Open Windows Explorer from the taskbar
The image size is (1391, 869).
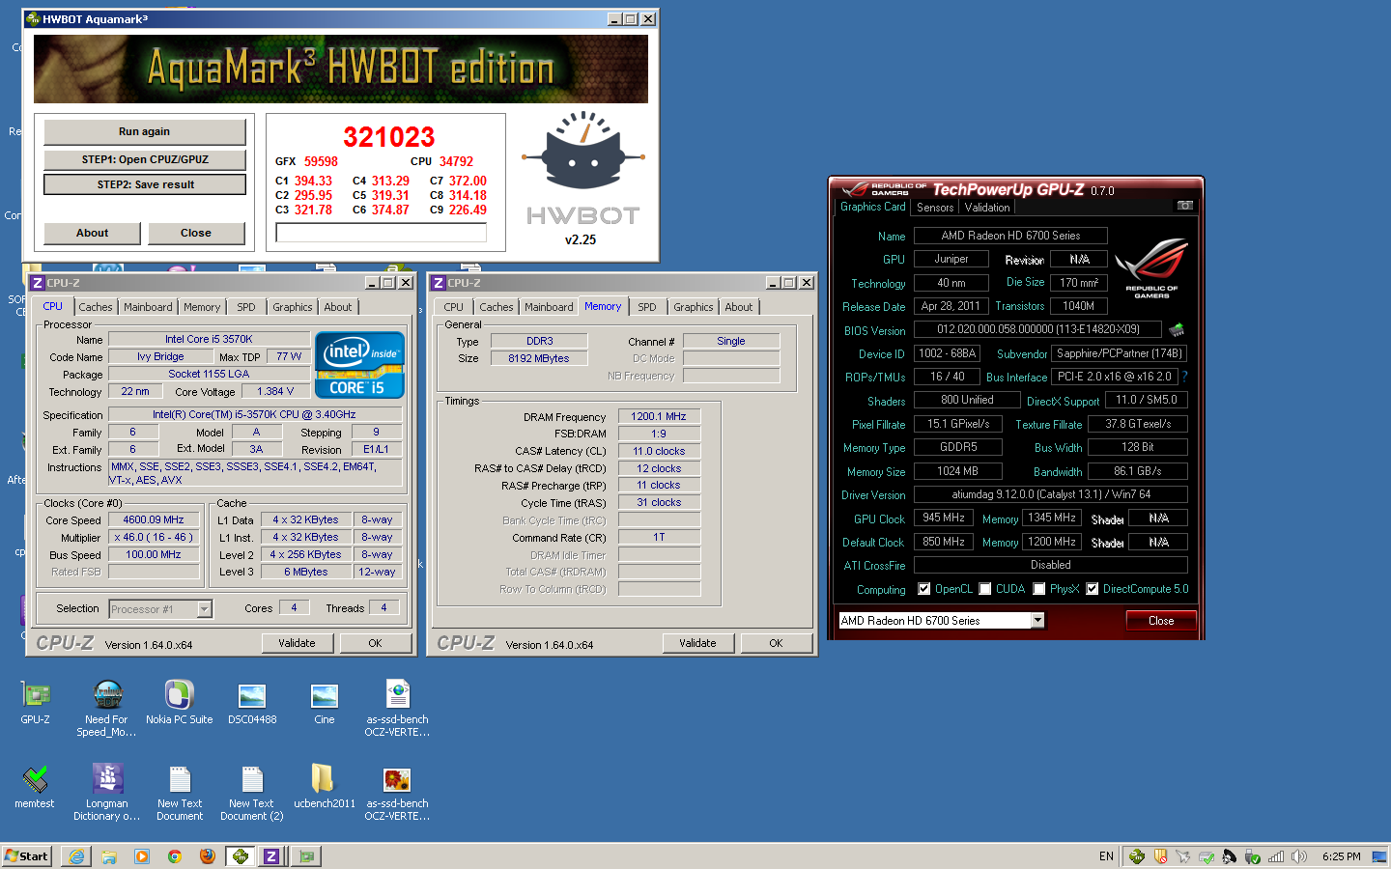109,856
